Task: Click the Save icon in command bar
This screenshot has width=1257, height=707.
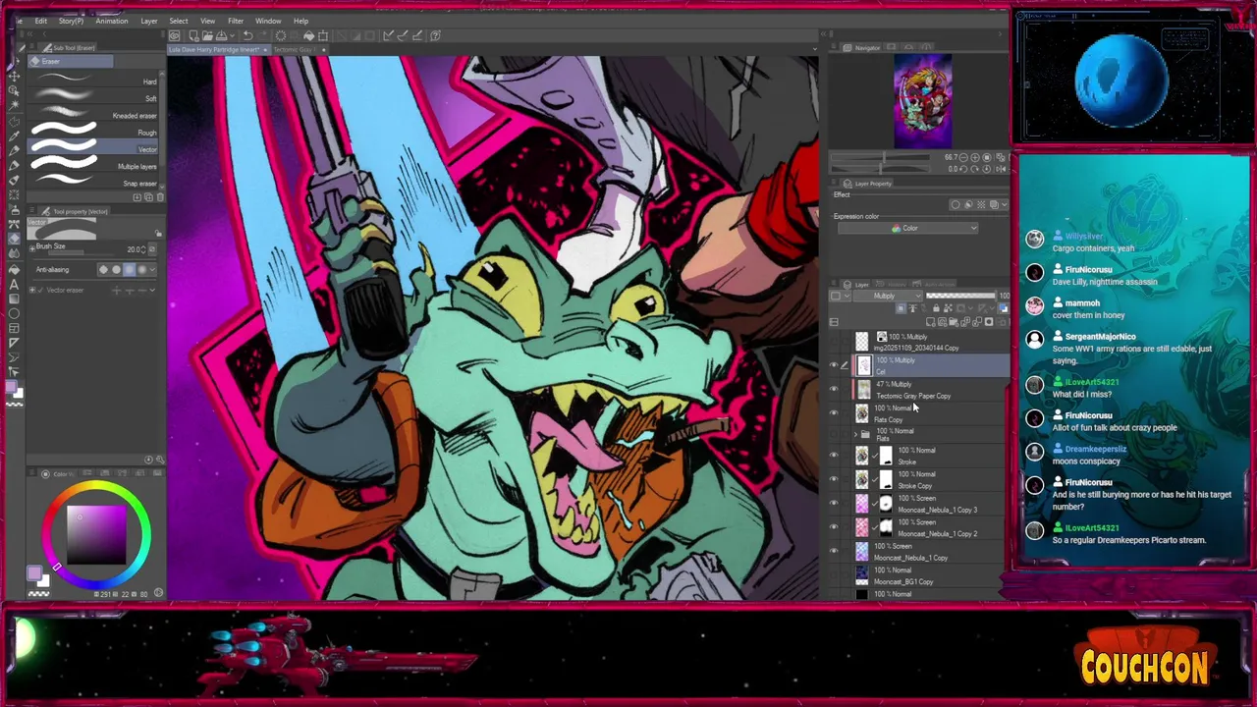Action: coord(221,35)
